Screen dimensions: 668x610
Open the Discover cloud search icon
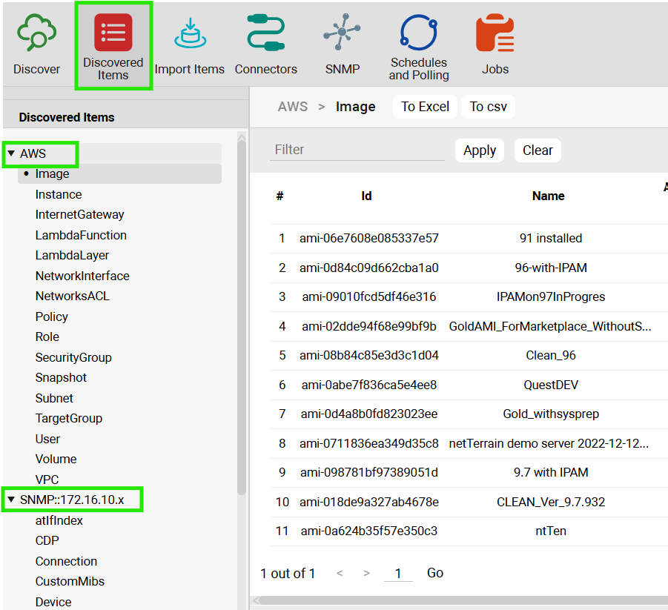[36, 34]
